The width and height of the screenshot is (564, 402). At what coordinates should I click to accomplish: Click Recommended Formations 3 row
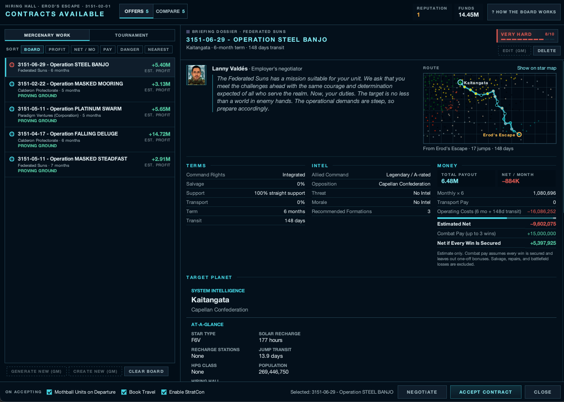[371, 211]
